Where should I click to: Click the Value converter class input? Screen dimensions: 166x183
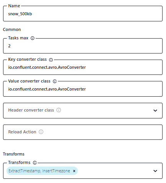pos(83,89)
